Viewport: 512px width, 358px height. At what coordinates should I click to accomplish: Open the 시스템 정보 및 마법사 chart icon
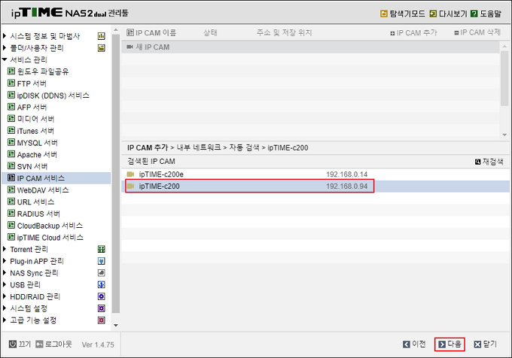102,36
